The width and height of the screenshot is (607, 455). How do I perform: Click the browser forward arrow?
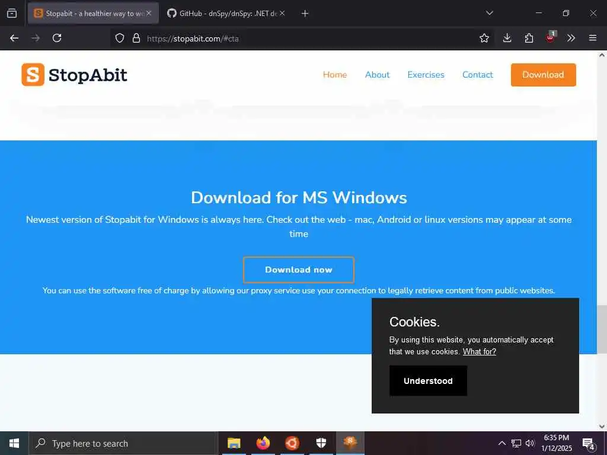pyautogui.click(x=36, y=38)
